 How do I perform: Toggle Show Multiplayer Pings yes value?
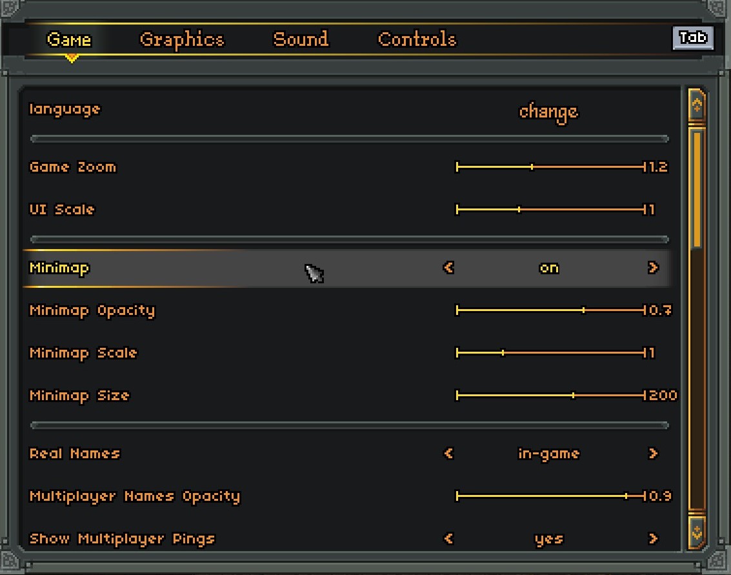[549, 539]
